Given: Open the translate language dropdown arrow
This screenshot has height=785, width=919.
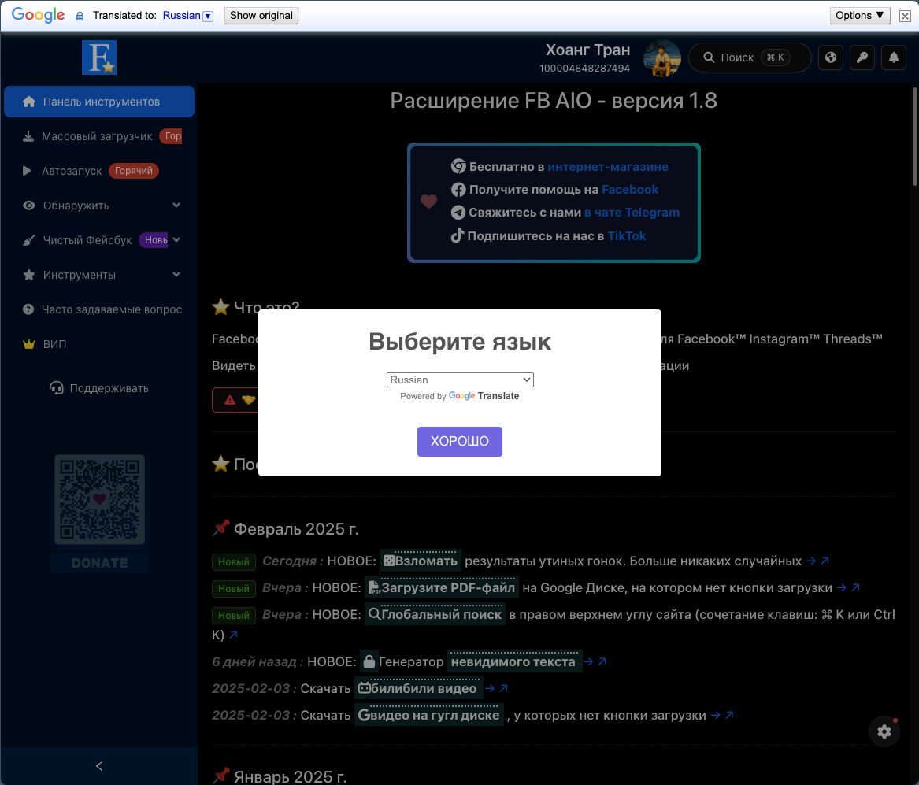Looking at the screenshot, I should click(208, 16).
